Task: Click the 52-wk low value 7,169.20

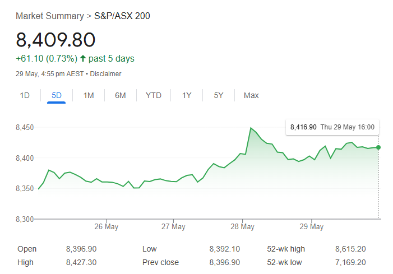Action: 350,262
